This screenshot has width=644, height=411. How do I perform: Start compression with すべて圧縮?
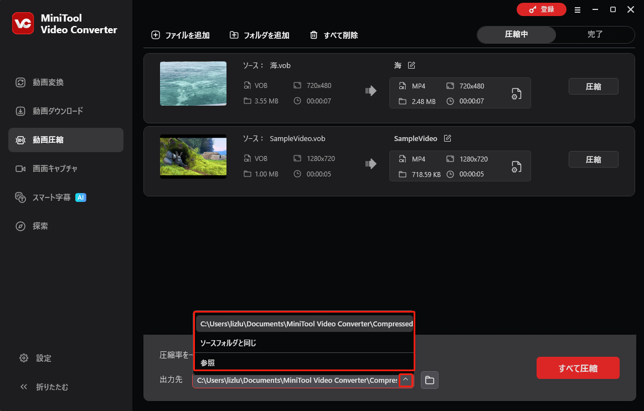(x=578, y=367)
